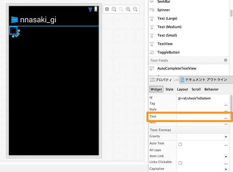The height and width of the screenshot is (172, 233).
Task: Click the AutoCompleteTextView toolbox icon
Action: point(152,68)
